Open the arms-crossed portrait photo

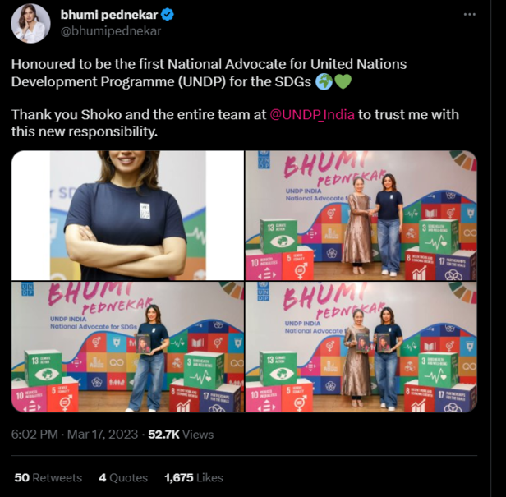(128, 215)
